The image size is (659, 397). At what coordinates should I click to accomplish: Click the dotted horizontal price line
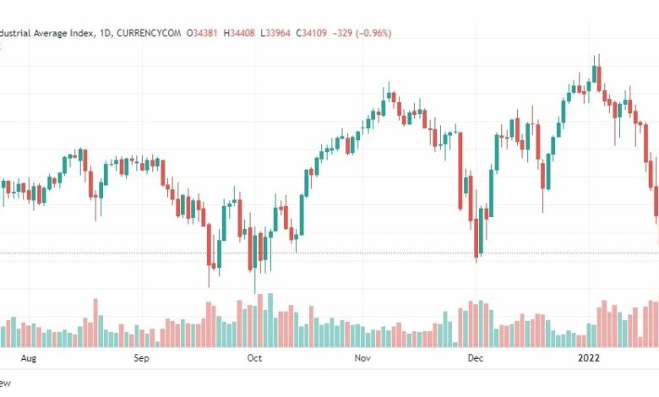tap(329, 253)
